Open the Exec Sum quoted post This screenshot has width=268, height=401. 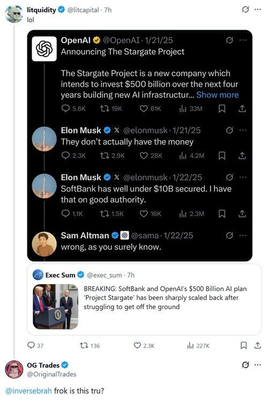(144, 300)
